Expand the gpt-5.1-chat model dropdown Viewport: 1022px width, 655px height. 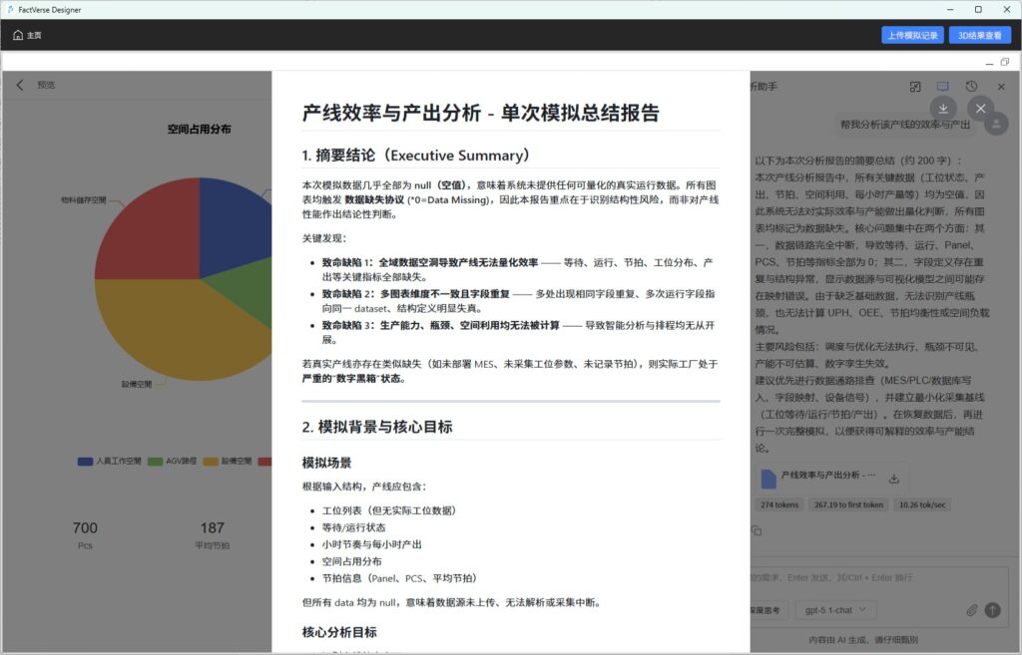pyautogui.click(x=835, y=609)
